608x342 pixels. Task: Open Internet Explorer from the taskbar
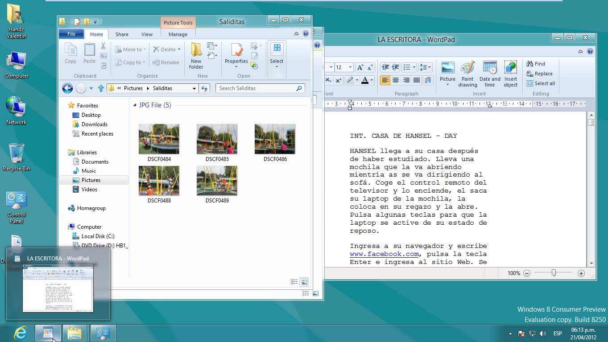tap(20, 333)
